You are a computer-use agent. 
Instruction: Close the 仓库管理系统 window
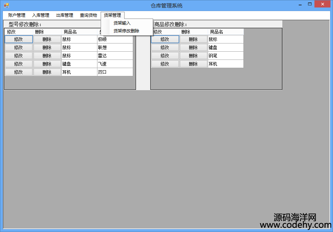point(322,4)
